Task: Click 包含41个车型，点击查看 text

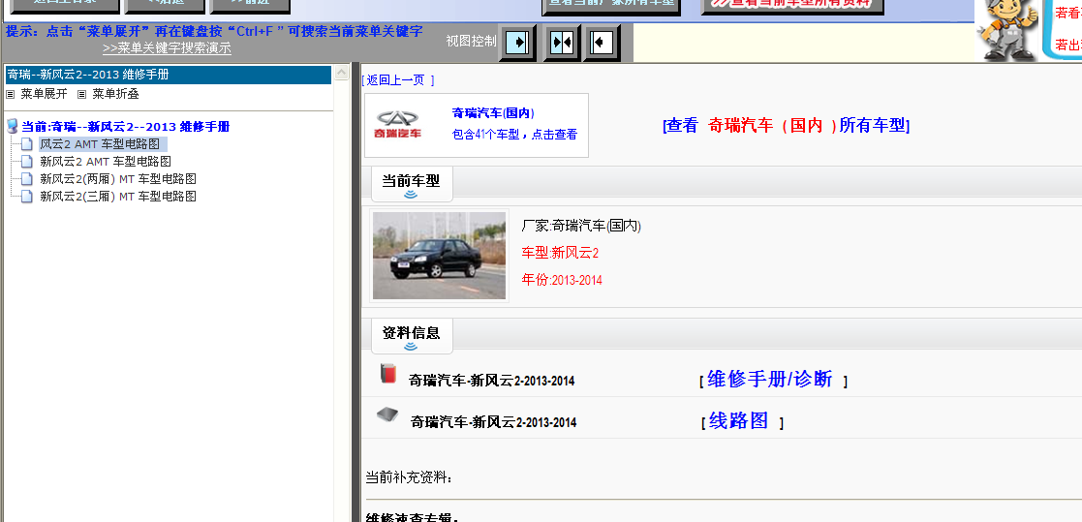Action: (514, 135)
